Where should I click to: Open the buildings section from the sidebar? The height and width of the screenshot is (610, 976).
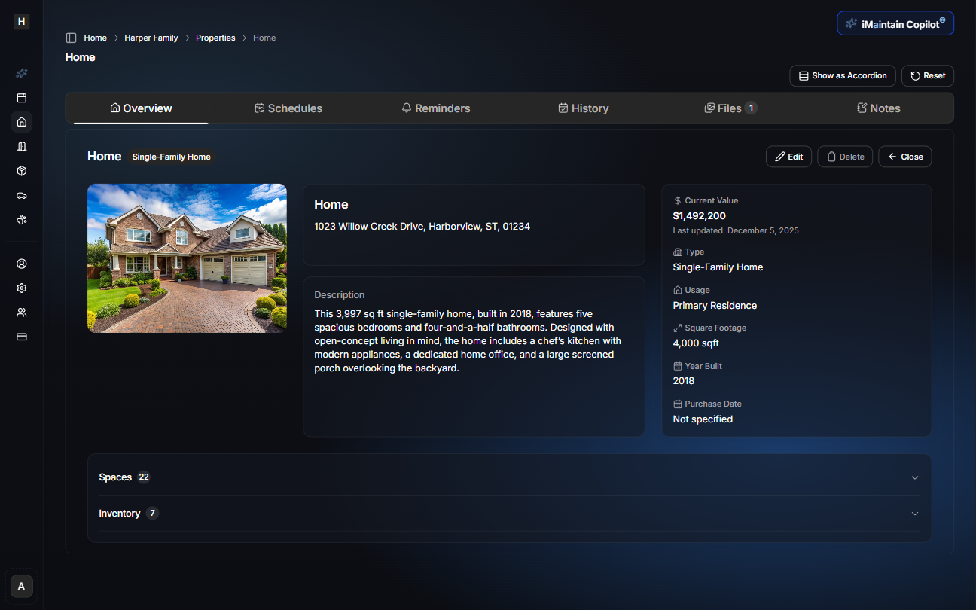tap(21, 146)
